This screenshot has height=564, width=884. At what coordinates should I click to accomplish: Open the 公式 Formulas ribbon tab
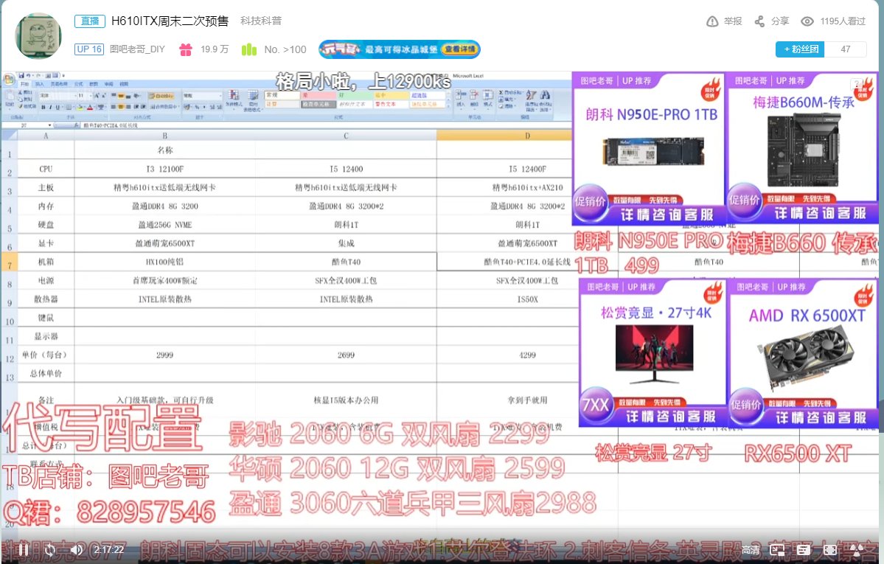coord(78,84)
